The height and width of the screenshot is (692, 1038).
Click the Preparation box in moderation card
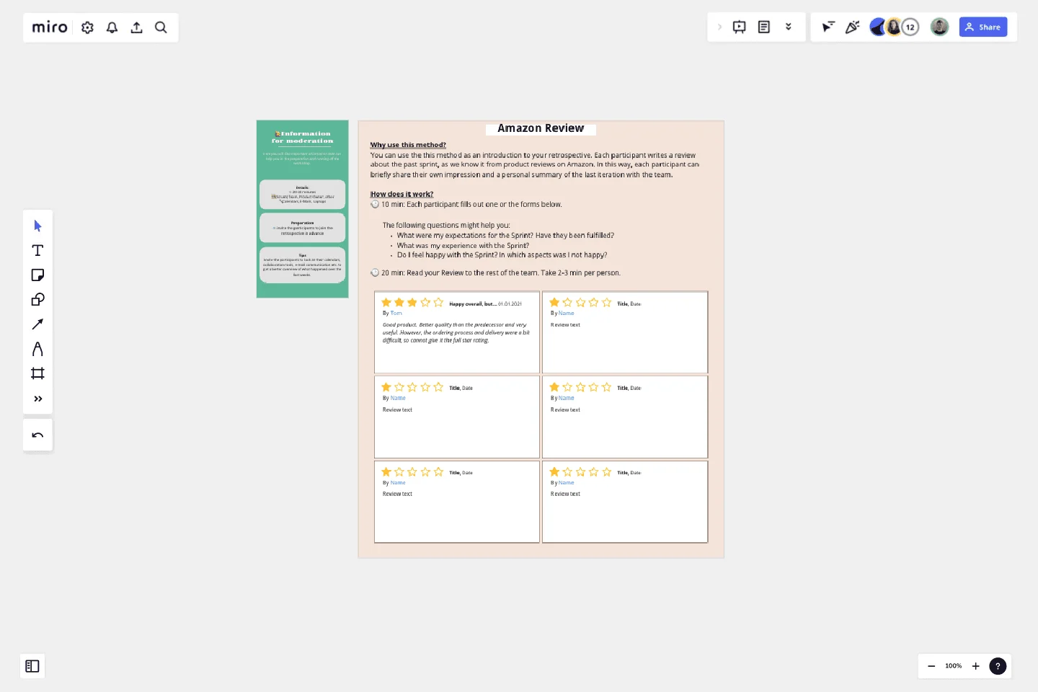(x=303, y=228)
